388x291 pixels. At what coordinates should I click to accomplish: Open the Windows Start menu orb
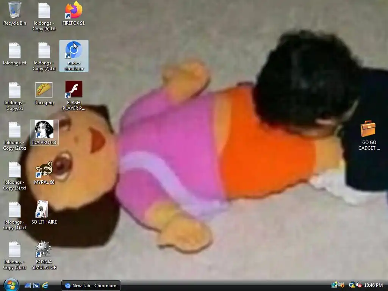pyautogui.click(x=11, y=285)
